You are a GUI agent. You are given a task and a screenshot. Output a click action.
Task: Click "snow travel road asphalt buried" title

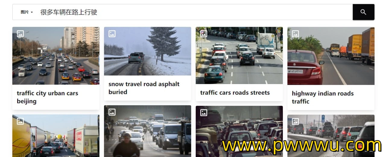(x=144, y=88)
